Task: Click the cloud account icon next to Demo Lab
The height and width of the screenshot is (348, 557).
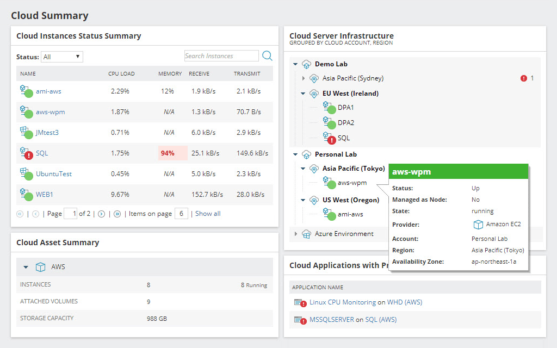Action: (x=306, y=64)
